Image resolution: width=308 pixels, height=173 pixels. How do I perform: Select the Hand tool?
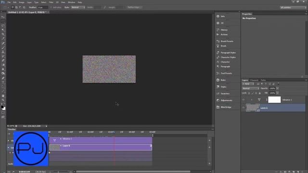tap(3, 96)
